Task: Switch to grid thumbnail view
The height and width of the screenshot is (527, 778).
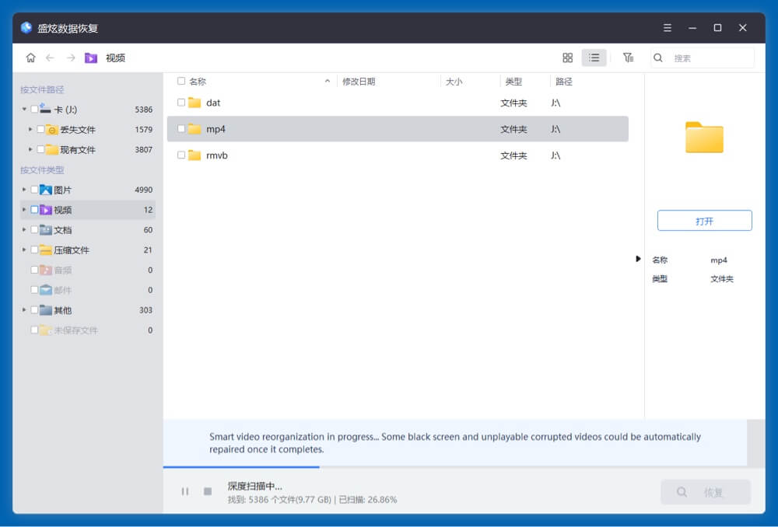Action: [x=567, y=58]
